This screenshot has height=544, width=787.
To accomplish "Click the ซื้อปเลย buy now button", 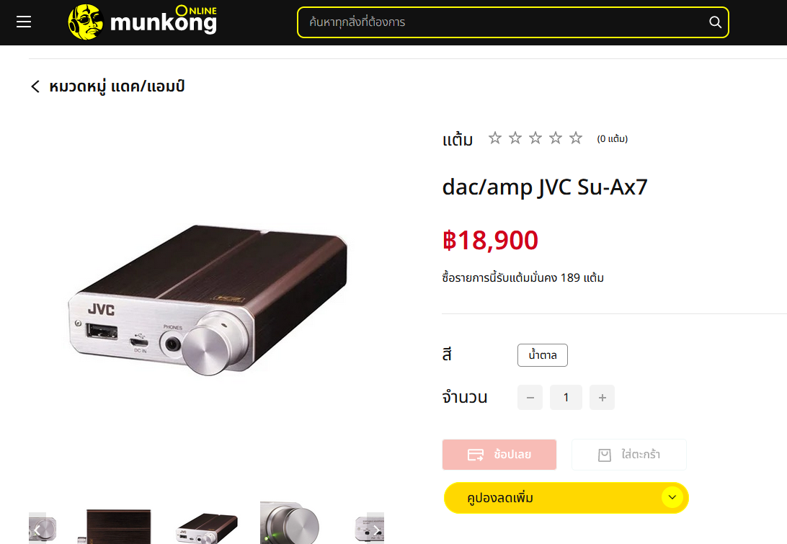I will click(x=499, y=455).
